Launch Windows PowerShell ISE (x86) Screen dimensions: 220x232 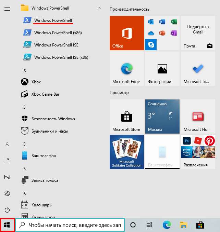coord(61,57)
